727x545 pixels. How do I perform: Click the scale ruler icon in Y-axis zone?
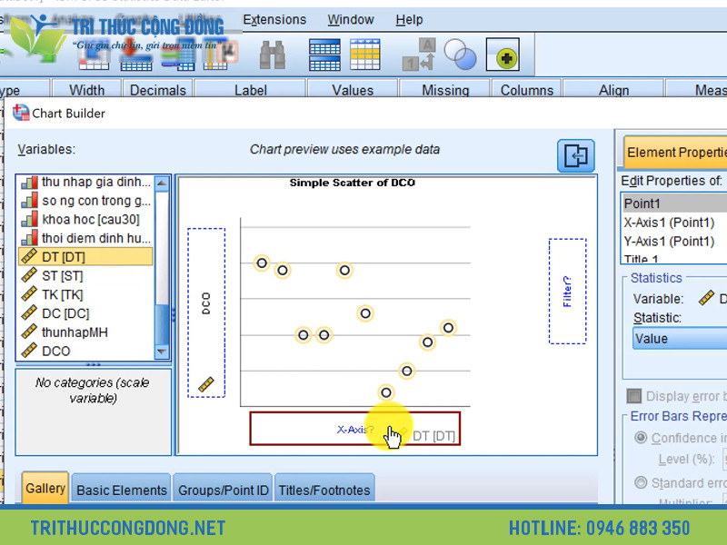[206, 384]
